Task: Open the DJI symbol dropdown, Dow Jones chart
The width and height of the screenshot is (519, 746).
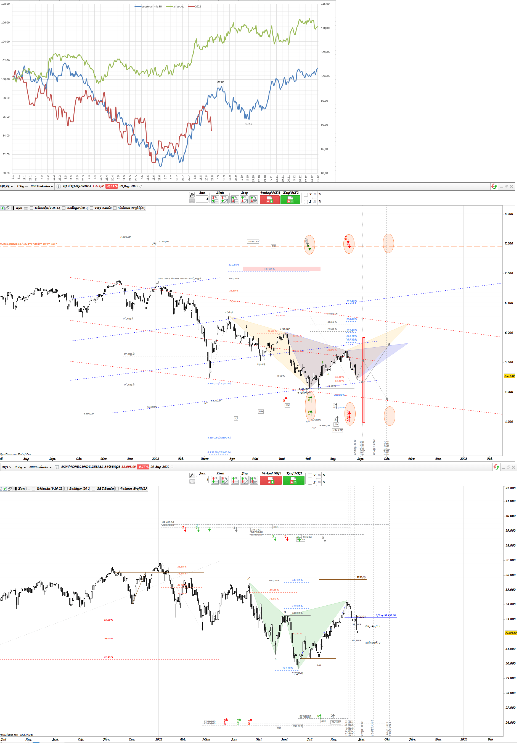Action: 7,467
